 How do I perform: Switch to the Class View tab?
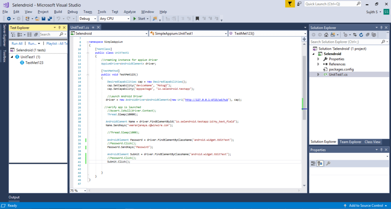[x=372, y=142]
